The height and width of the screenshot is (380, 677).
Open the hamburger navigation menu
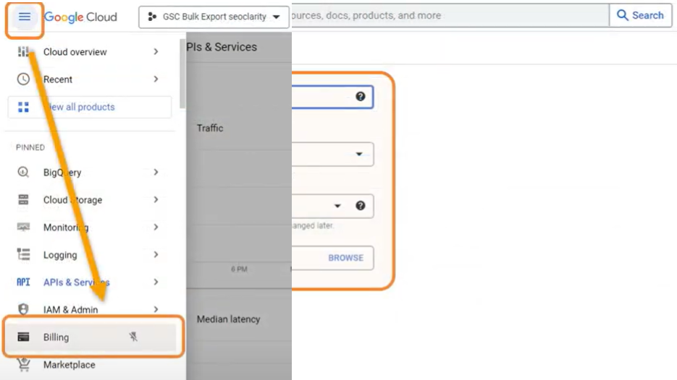point(25,17)
